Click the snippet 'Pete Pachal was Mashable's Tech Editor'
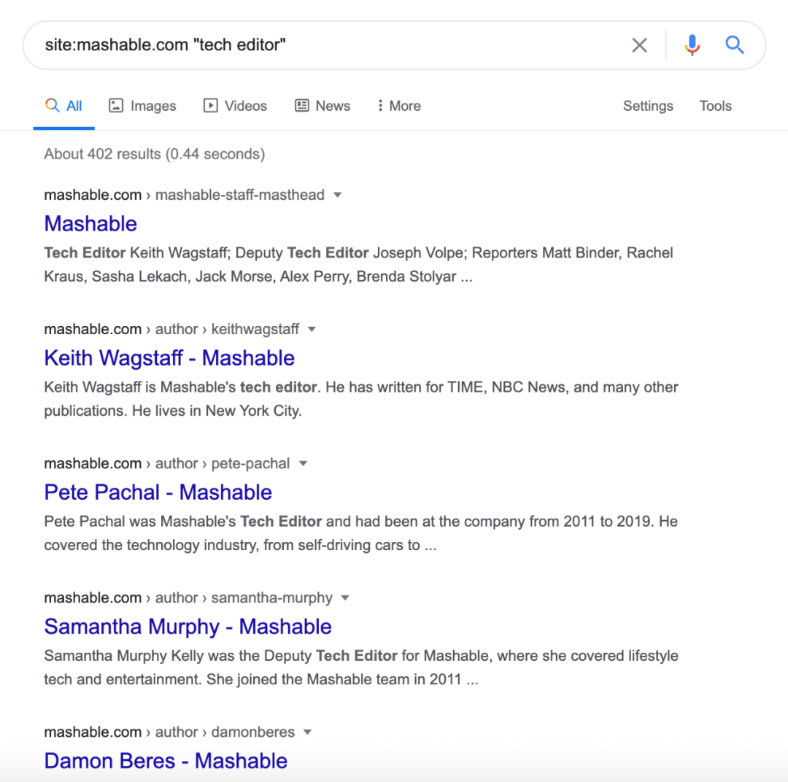The height and width of the screenshot is (782, 788). pos(361,533)
